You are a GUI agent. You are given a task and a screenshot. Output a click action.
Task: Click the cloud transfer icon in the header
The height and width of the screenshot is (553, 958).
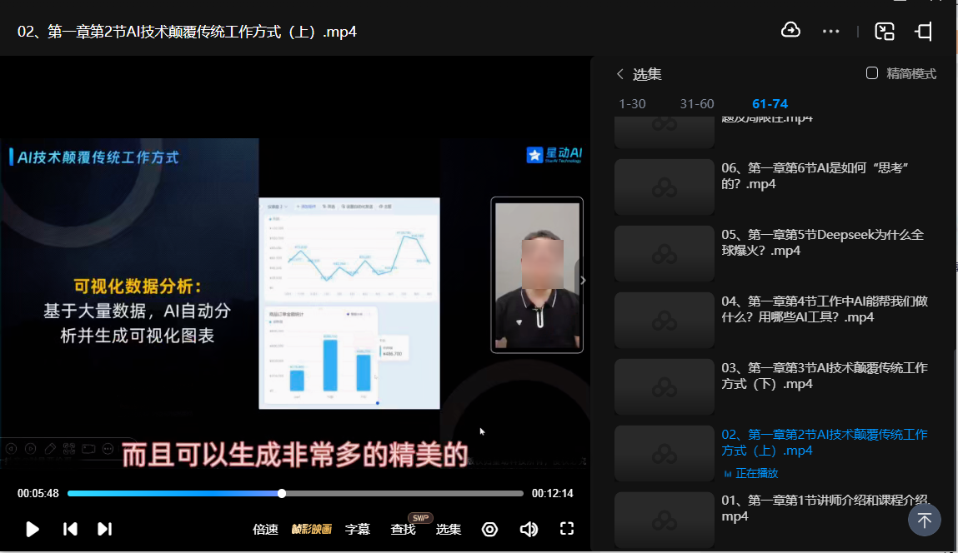coord(790,31)
